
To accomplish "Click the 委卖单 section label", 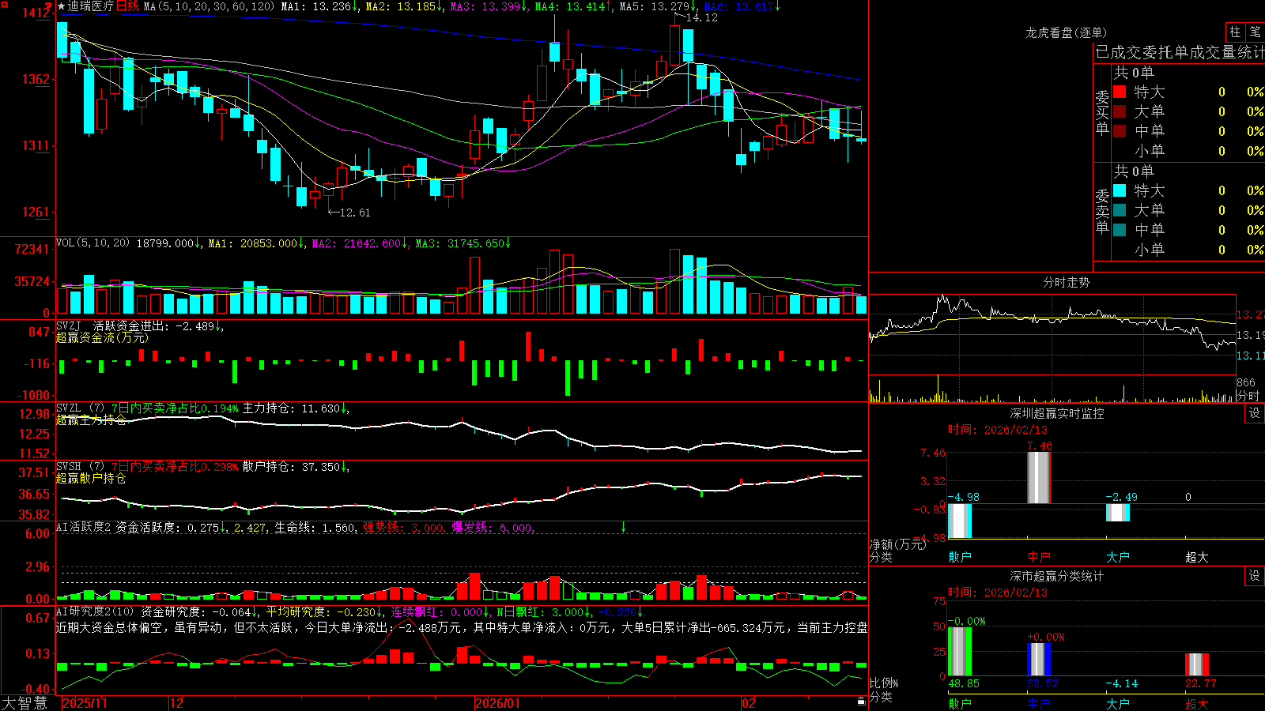I will [1102, 211].
